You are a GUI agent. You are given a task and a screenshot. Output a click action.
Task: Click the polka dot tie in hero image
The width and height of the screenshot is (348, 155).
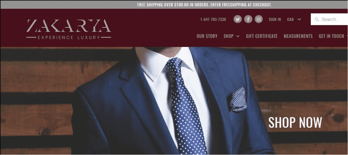(x=184, y=104)
